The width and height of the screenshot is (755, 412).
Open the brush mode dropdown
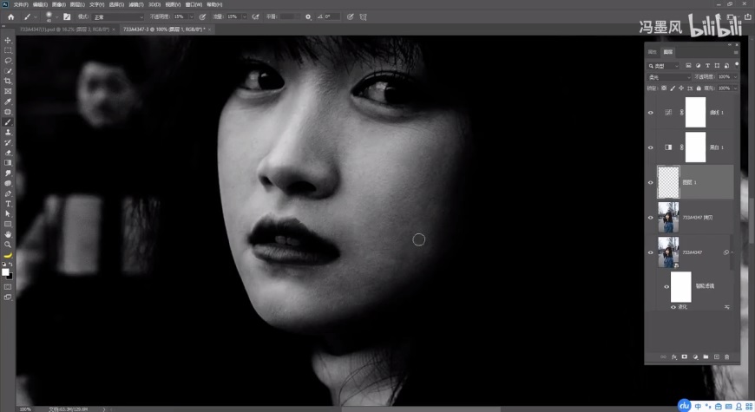coord(118,16)
